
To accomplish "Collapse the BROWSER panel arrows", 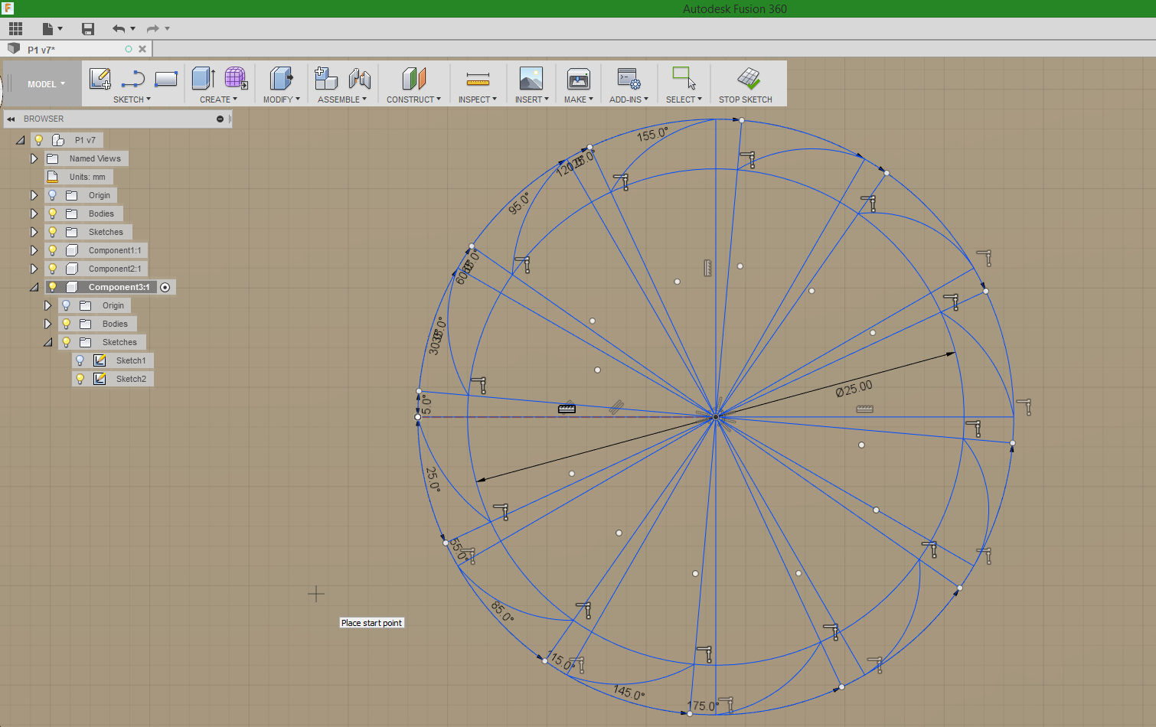I will pos(11,119).
